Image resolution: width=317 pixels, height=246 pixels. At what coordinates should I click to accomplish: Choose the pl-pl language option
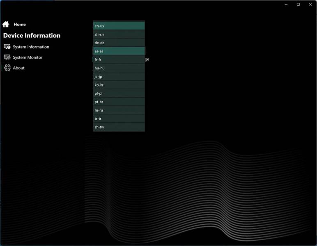tap(119, 93)
